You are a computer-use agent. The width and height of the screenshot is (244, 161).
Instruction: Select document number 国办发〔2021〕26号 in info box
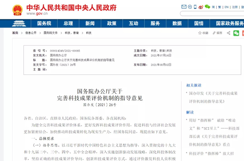(63, 65)
